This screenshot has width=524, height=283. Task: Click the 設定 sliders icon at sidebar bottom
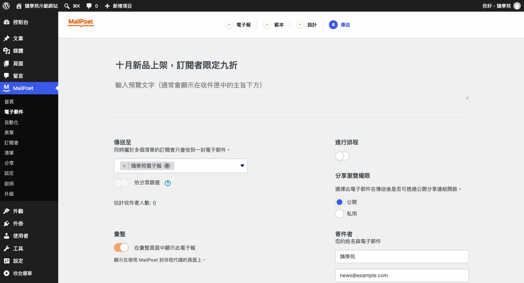coord(7,261)
